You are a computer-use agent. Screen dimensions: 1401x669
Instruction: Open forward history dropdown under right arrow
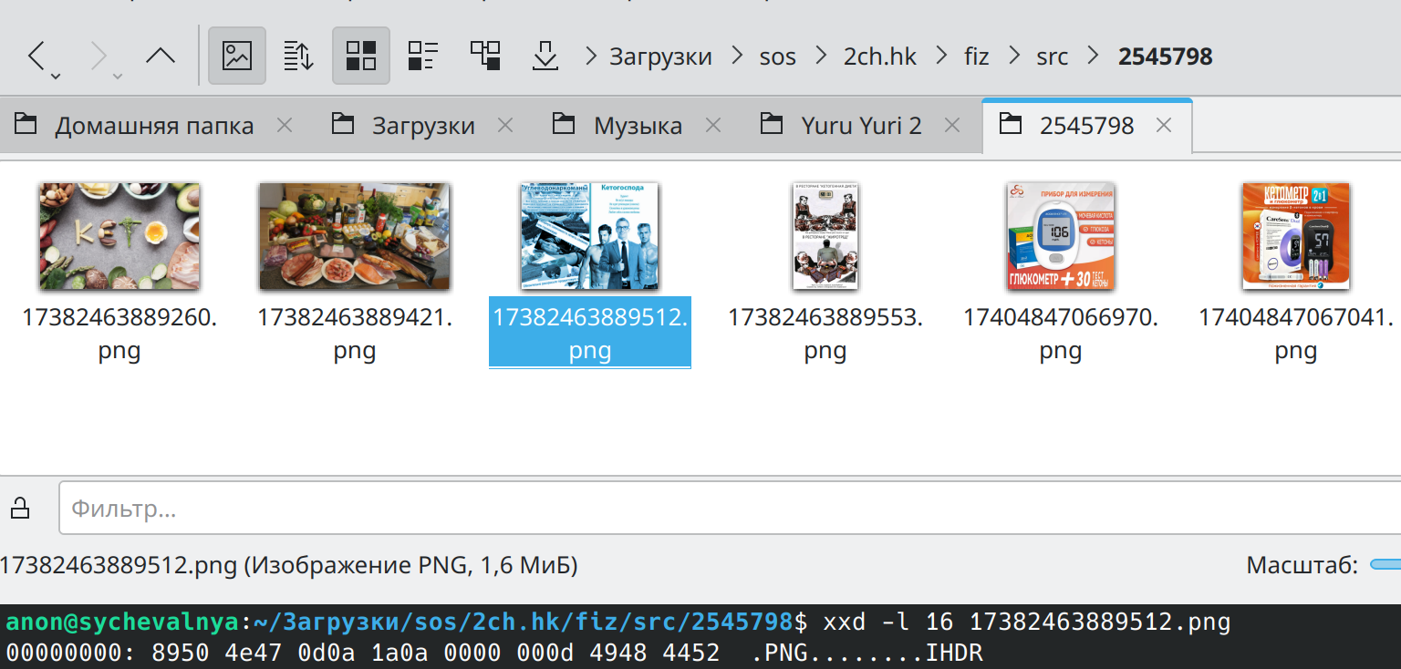pos(118,75)
